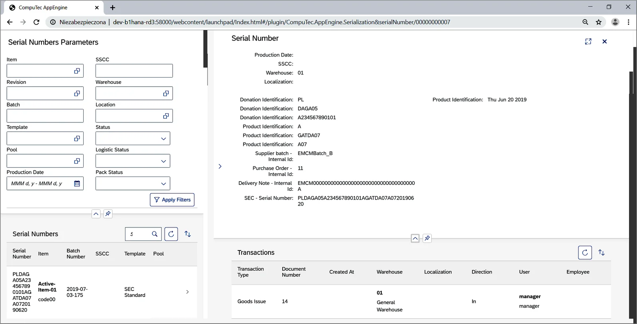This screenshot has height=324, width=637.
Task: Click the SSCC input field
Action: click(x=134, y=71)
